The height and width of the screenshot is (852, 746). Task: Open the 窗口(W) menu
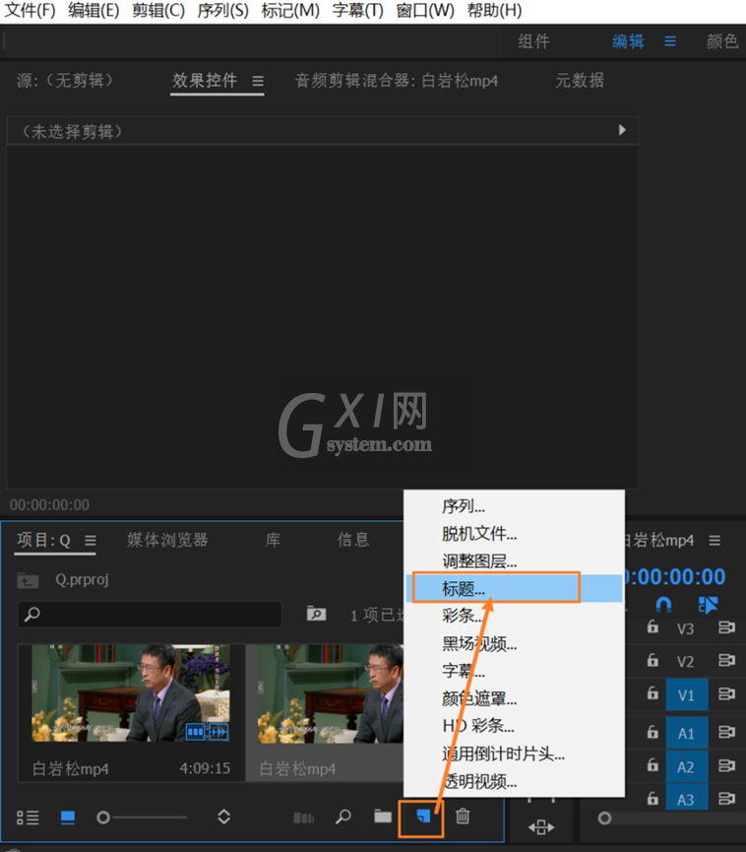pyautogui.click(x=424, y=10)
